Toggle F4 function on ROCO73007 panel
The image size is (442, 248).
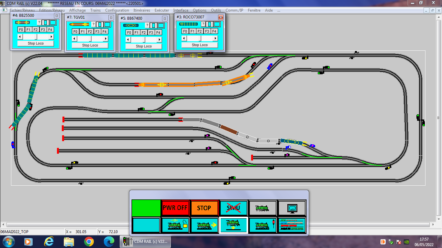tap(214, 31)
